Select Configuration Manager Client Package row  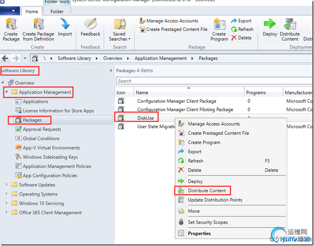(213, 101)
